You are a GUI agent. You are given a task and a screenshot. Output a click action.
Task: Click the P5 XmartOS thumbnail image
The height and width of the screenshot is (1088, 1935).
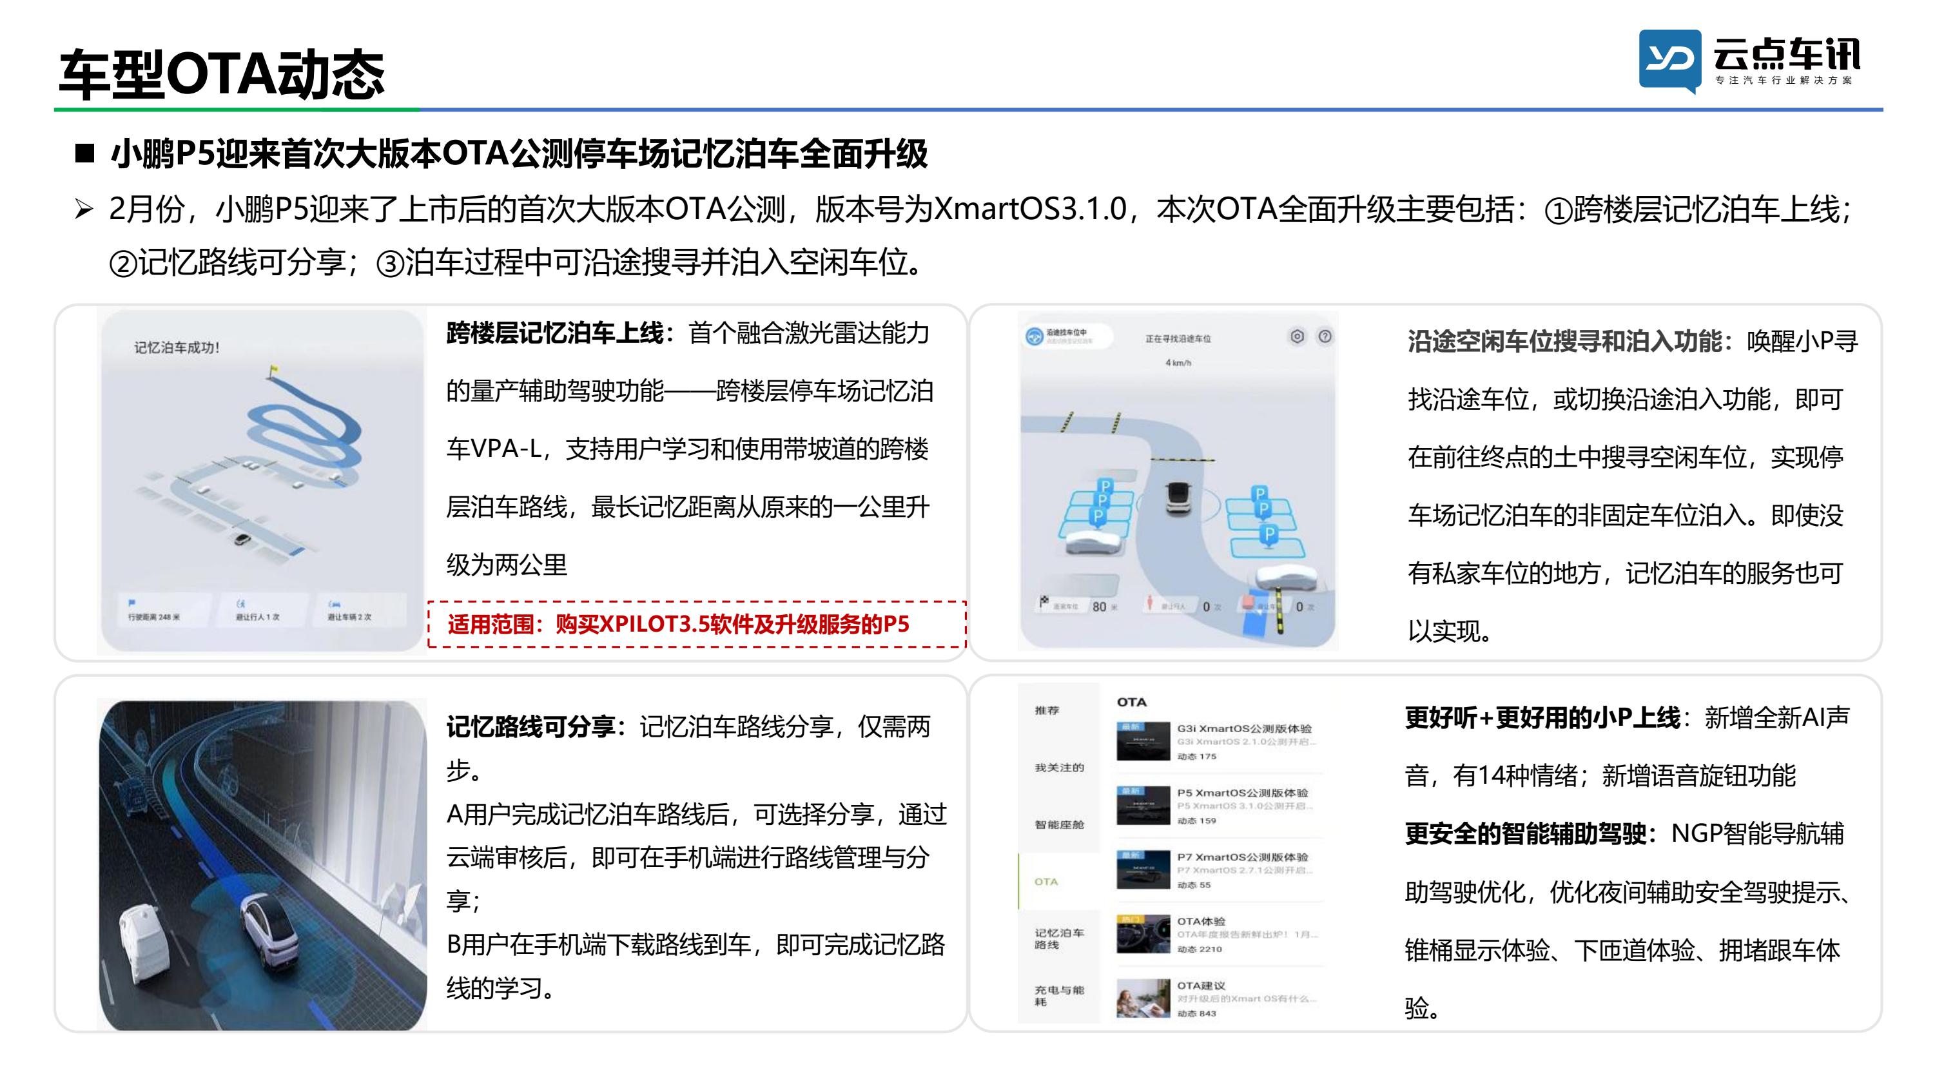click(x=1143, y=805)
